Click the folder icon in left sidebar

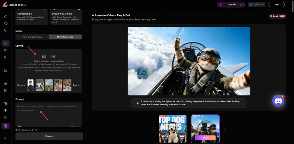6,30
